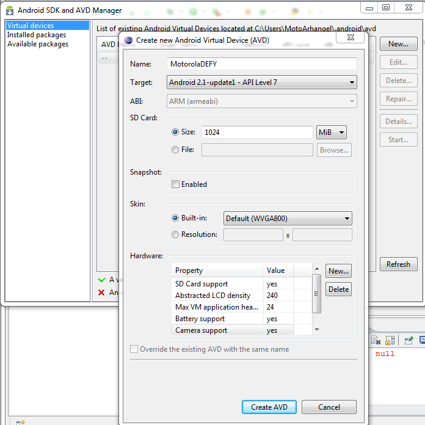Click the hardware list scrollbar thumb
Viewport: 425px width, 425px height.
pos(316,294)
